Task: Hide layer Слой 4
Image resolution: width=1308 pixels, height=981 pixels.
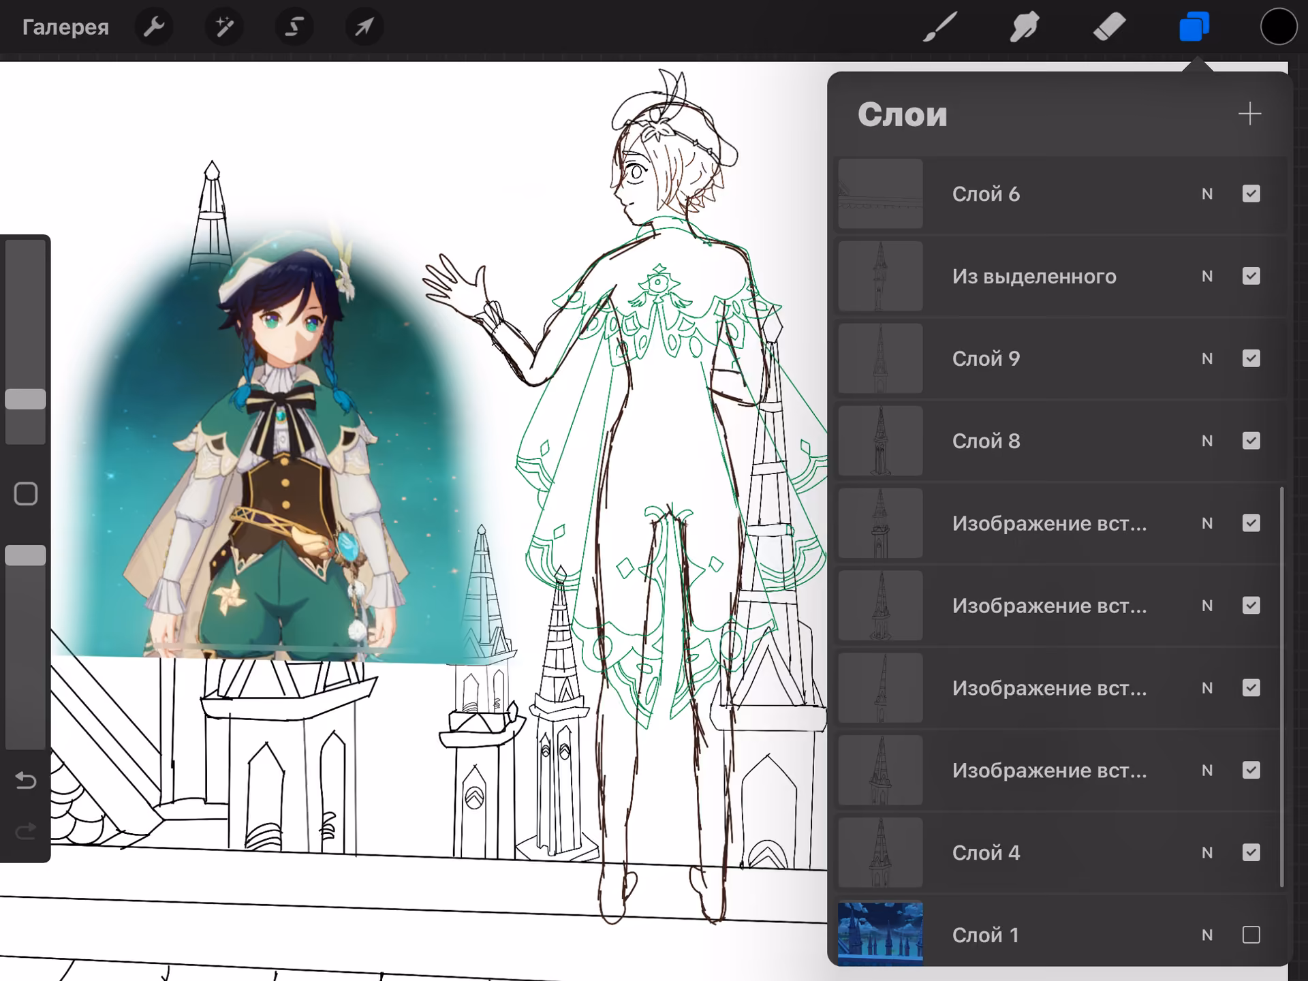Action: pos(1251,852)
